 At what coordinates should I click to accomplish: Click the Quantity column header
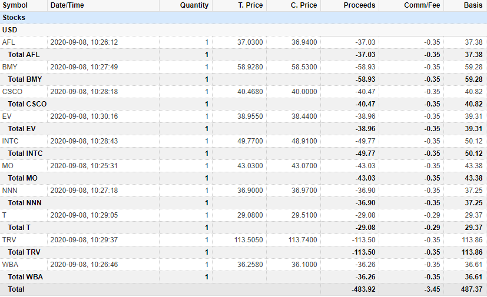coord(194,5)
